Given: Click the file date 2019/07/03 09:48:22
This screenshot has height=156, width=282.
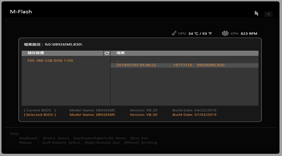Looking at the screenshot, I should pyautogui.click(x=136, y=65).
